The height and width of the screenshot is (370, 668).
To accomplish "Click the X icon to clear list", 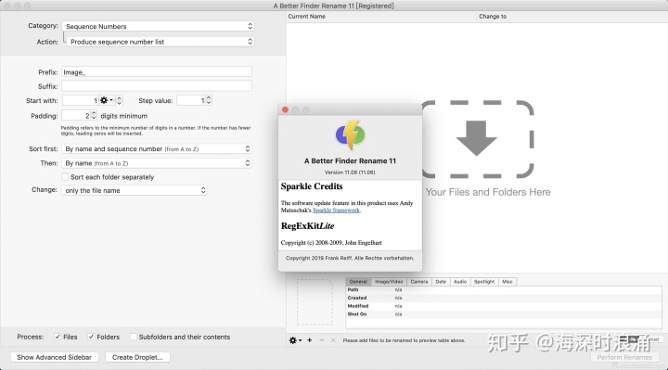I will click(x=333, y=340).
